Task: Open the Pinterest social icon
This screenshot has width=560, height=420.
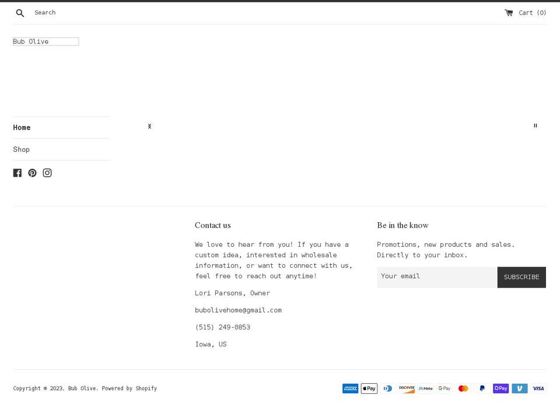Action: point(32,173)
